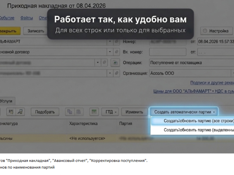Expand the АЛЬФАМАРТ counterparty dropdown
The width and height of the screenshot is (234, 175).
(x=110, y=41)
